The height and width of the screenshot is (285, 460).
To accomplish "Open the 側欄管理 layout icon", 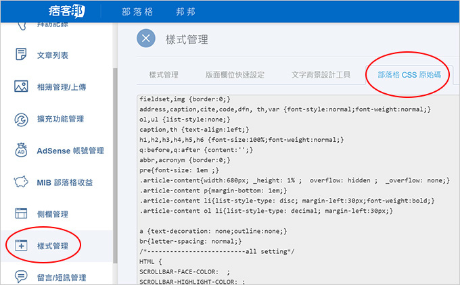I will (21, 213).
